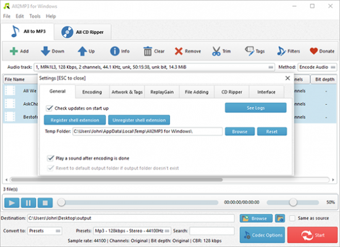
Task: Select the ReplayGain settings tab
Action: [162, 92]
